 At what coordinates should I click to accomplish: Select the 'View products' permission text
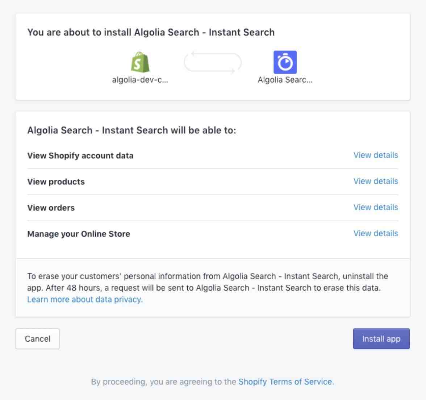[56, 182]
